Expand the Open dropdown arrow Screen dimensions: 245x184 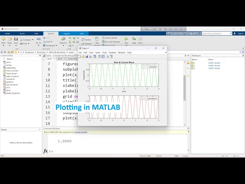pyautogui.click(x=10, y=46)
